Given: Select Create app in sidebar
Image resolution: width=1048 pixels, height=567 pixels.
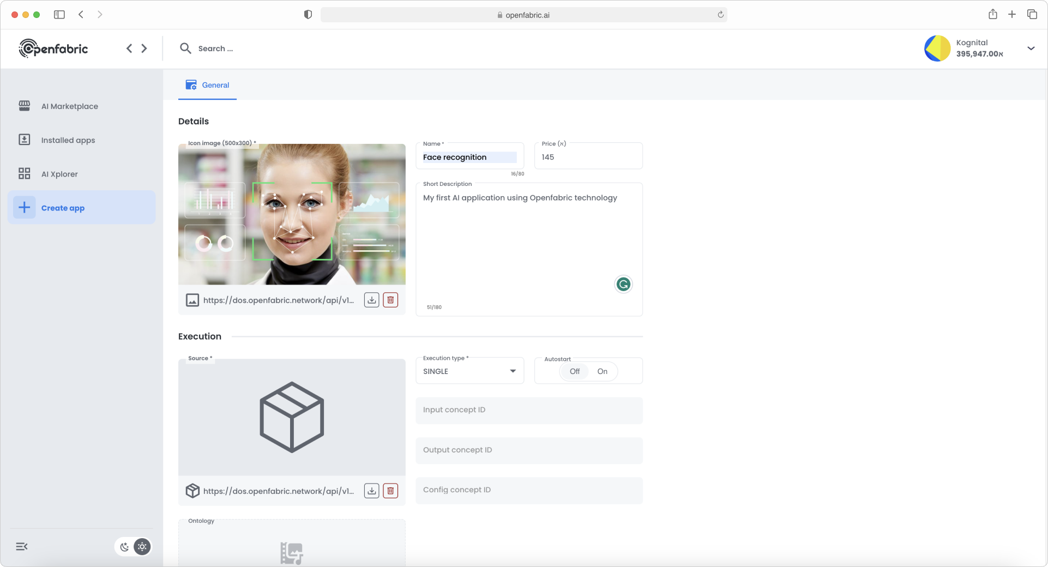Looking at the screenshot, I should [82, 208].
